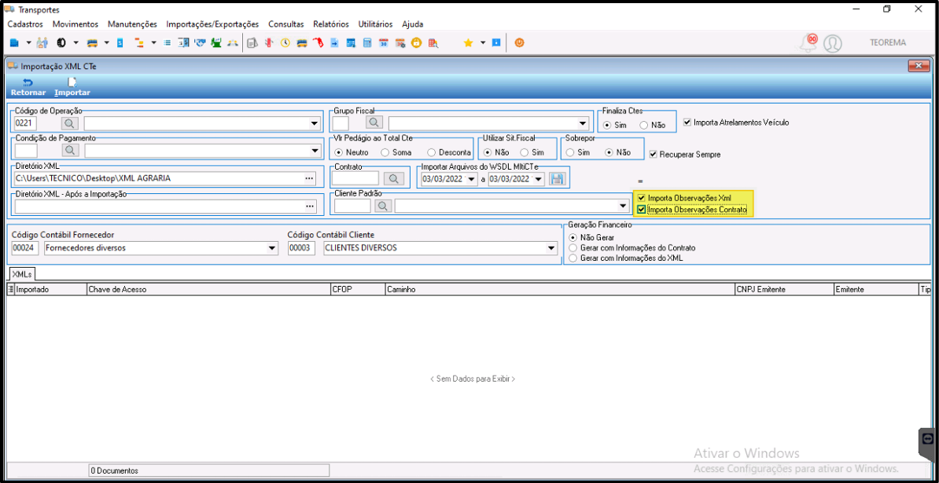Open the green chart toolbar icon
This screenshot has height=483, width=939.
(x=216, y=43)
